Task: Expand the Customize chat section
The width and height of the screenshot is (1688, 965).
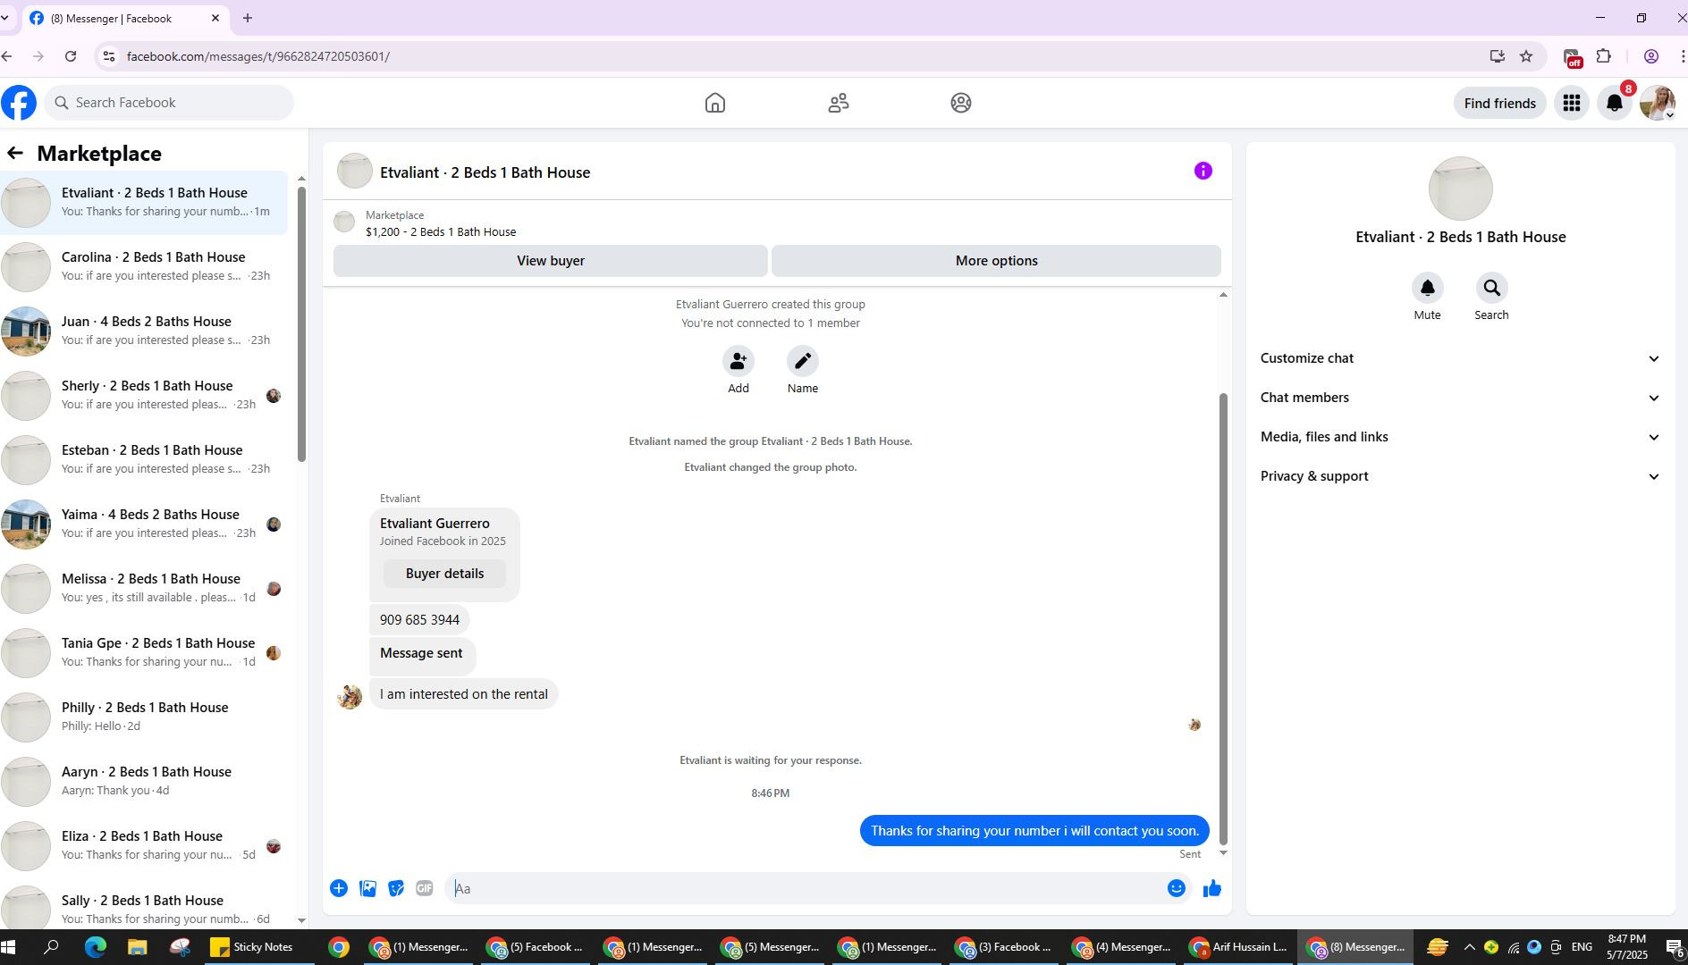Action: pyautogui.click(x=1460, y=358)
